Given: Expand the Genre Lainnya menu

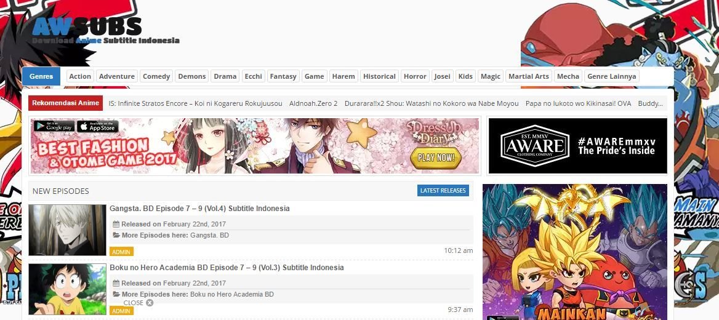Looking at the screenshot, I should [x=612, y=76].
